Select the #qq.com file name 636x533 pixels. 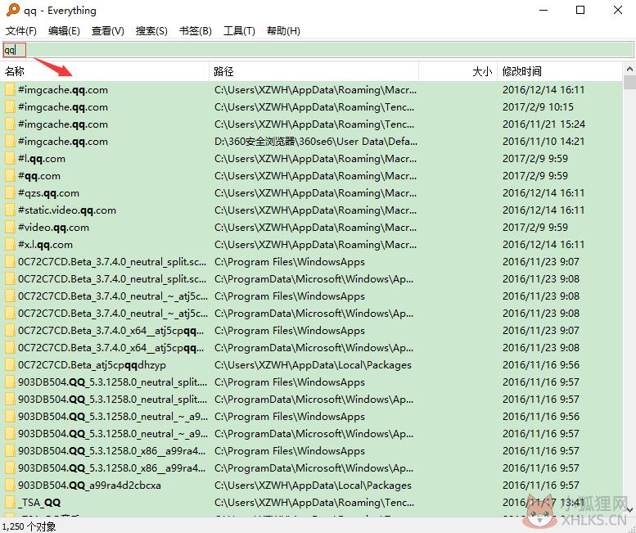(x=39, y=176)
